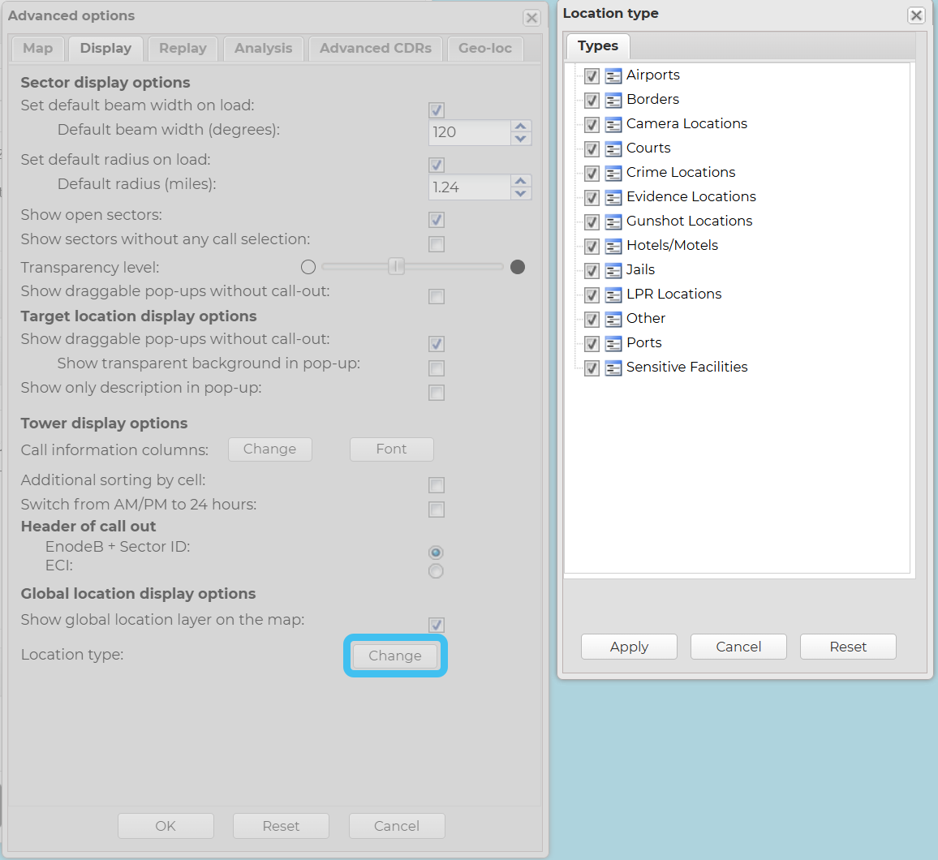Image resolution: width=938 pixels, height=860 pixels.
Task: Apply the location type selection
Action: tap(629, 647)
